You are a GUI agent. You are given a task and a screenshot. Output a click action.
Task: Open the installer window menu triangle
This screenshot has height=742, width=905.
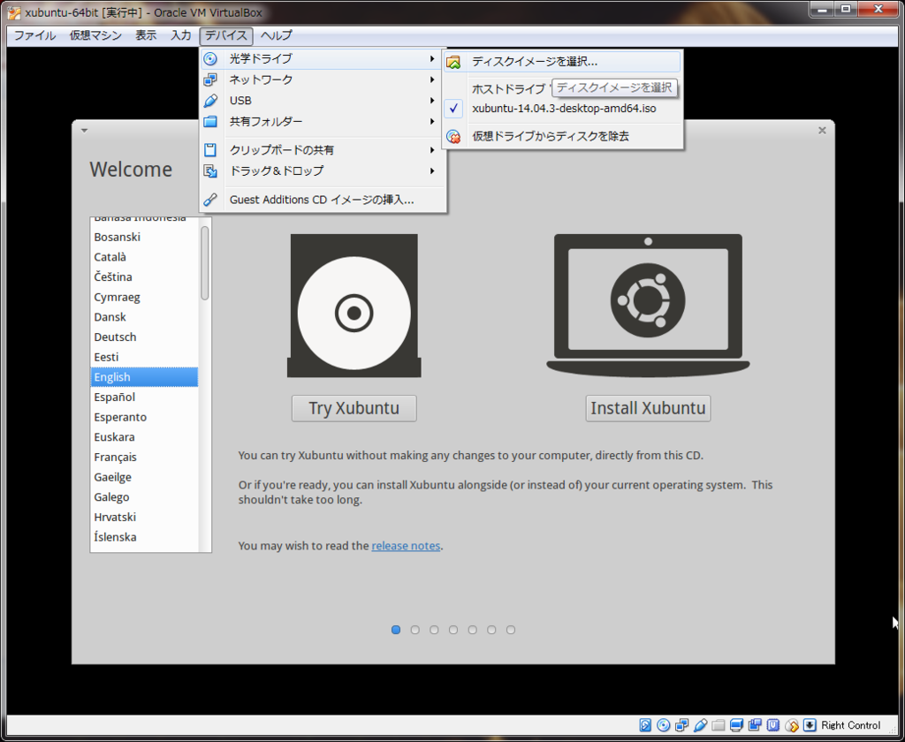pos(84,131)
